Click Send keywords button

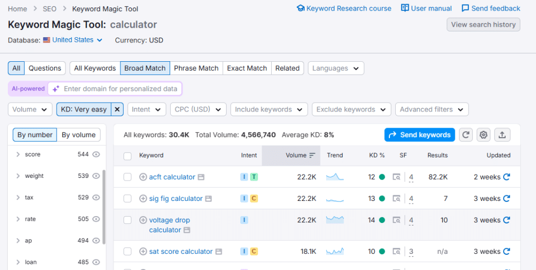(x=419, y=135)
